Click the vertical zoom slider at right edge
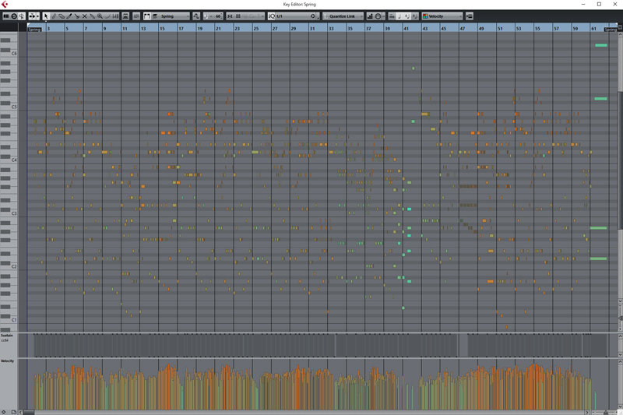 click(620, 318)
